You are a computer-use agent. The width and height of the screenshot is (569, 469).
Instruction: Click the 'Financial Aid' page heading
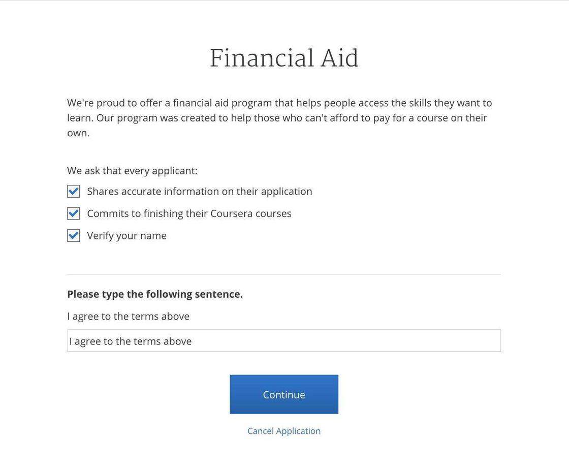(x=284, y=58)
